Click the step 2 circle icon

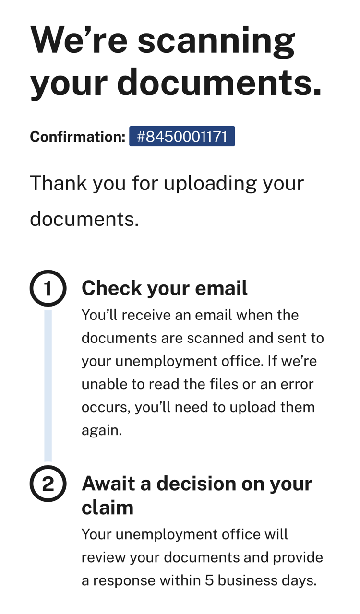48,484
